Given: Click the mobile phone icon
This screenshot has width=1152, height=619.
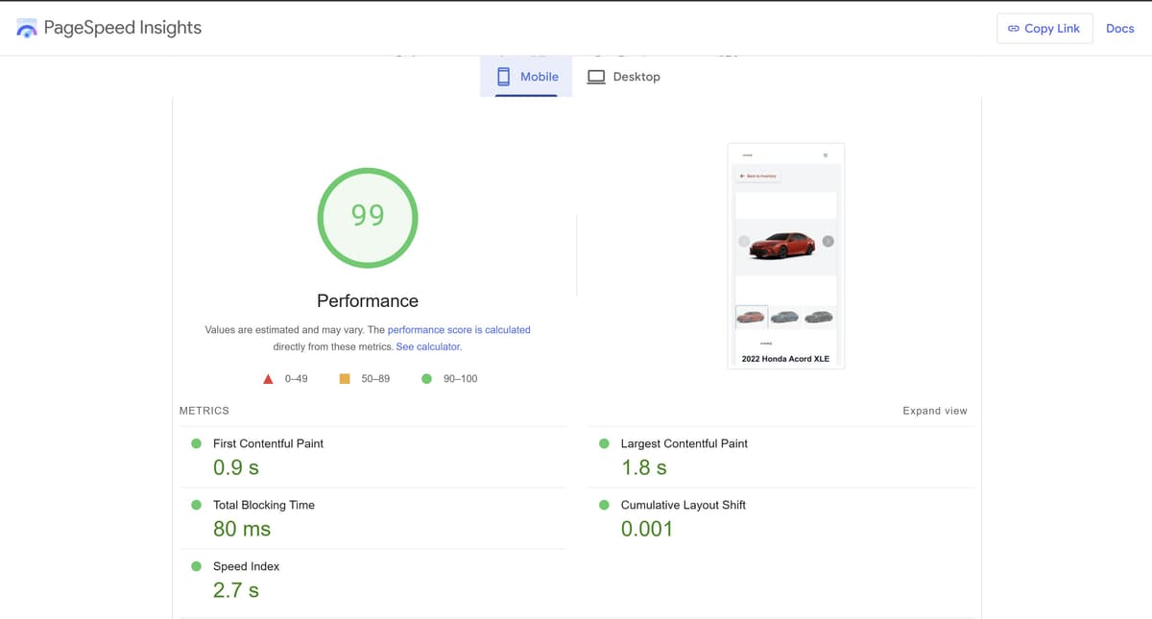Looking at the screenshot, I should [503, 77].
